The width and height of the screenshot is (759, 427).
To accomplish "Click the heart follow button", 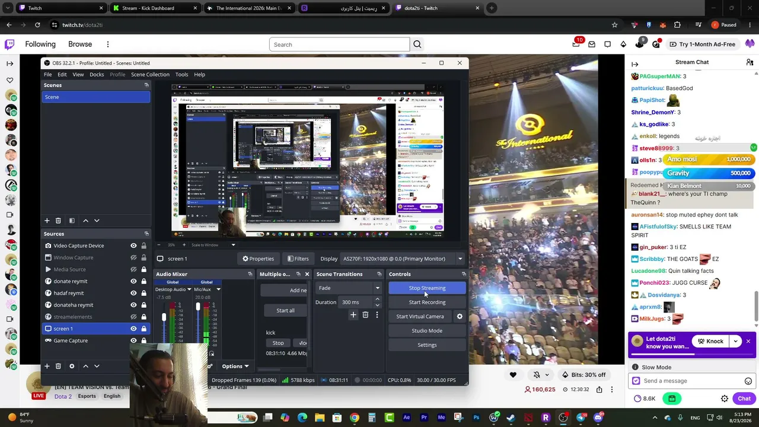I will [x=513, y=375].
